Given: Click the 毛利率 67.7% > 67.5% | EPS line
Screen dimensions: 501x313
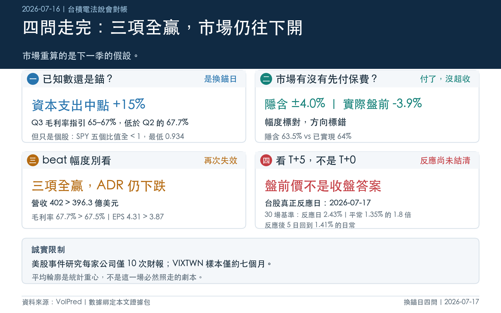Looking at the screenshot, I should [x=98, y=217].
